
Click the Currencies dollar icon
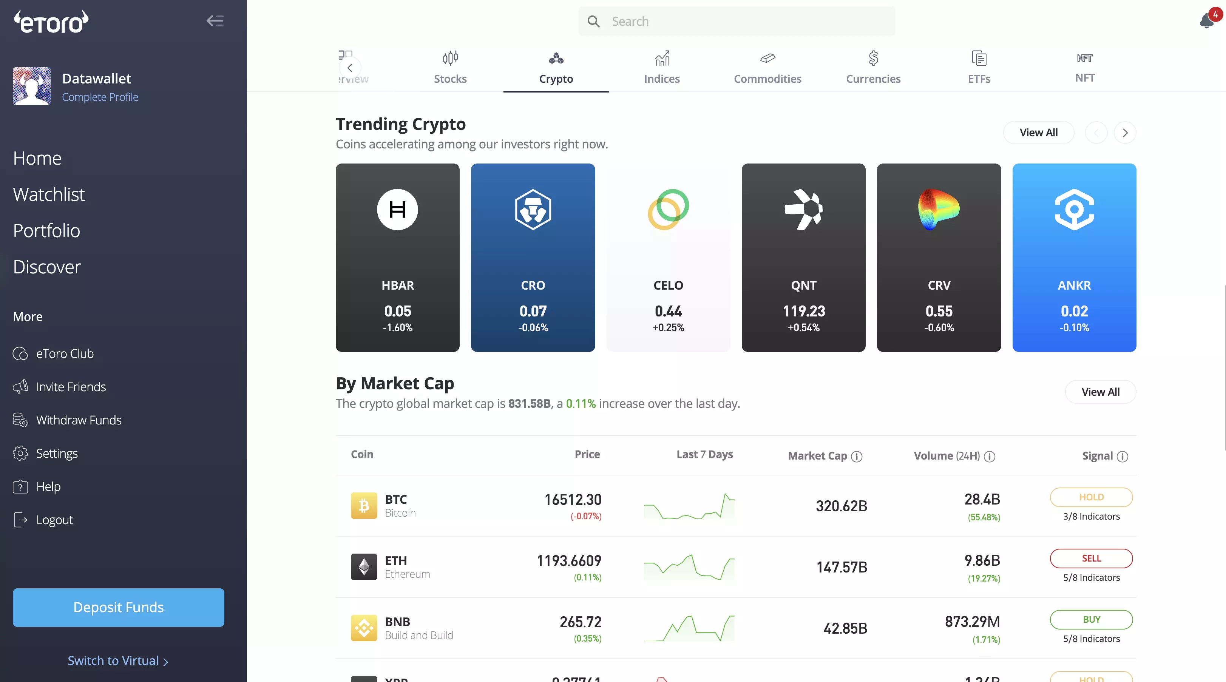pos(873,58)
